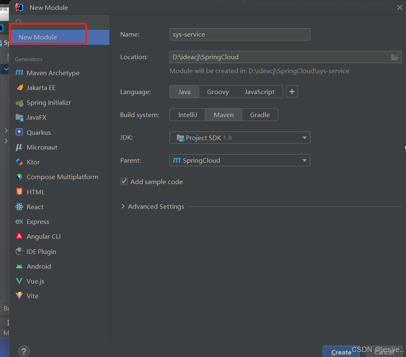
Task: Set language to Java
Action: (185, 92)
